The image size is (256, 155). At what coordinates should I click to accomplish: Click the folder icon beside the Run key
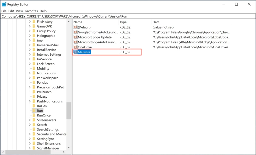click(x=34, y=110)
